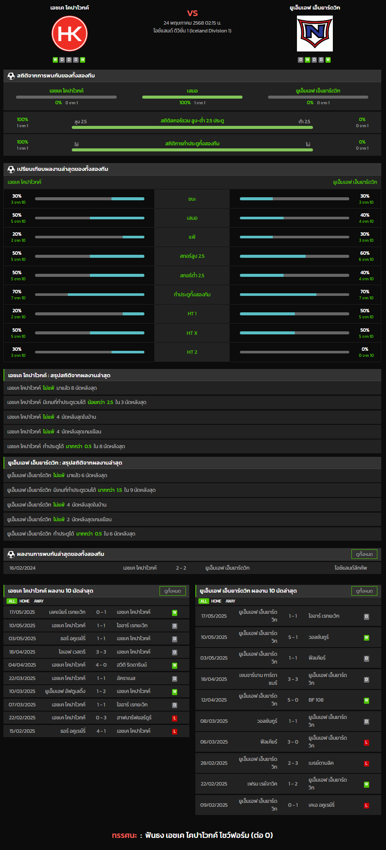The height and width of the screenshot is (850, 386).
Task: Click the both-teams-to-score statistic bar
Action: point(192,150)
